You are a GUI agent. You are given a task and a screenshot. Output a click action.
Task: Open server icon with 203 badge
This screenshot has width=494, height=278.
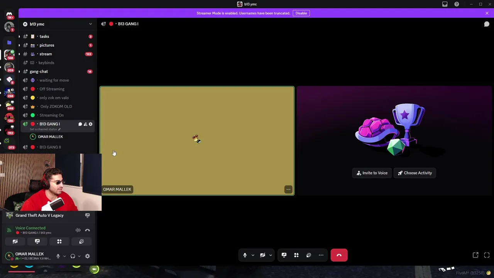tap(9, 67)
